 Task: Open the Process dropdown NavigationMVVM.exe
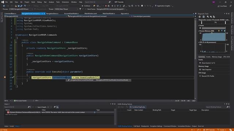[21, 9]
